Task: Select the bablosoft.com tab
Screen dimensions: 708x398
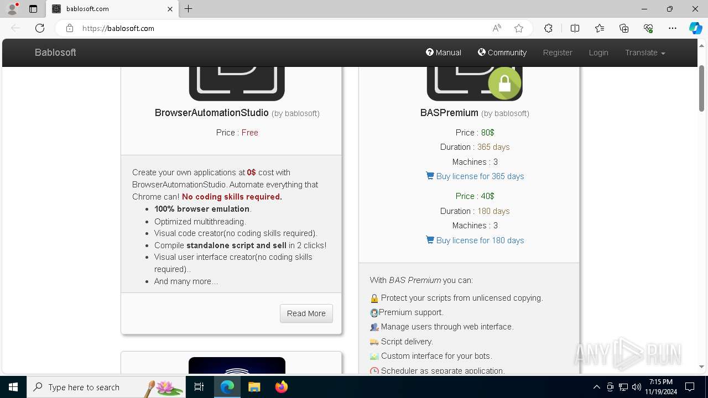Action: [x=112, y=9]
